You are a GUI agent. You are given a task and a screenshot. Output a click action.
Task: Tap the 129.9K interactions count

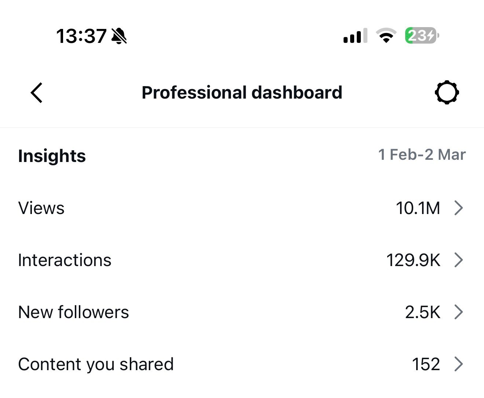[x=413, y=260]
